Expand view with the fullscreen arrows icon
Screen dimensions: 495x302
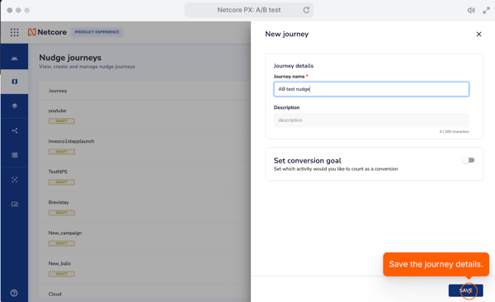coord(486,11)
